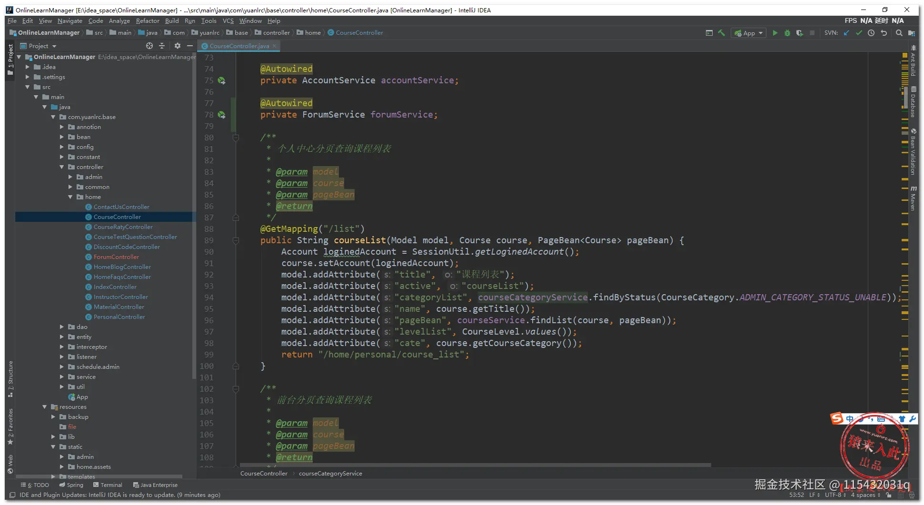The image size is (924, 505).
Task: Collapse the controller folder in tree
Action: [62, 167]
